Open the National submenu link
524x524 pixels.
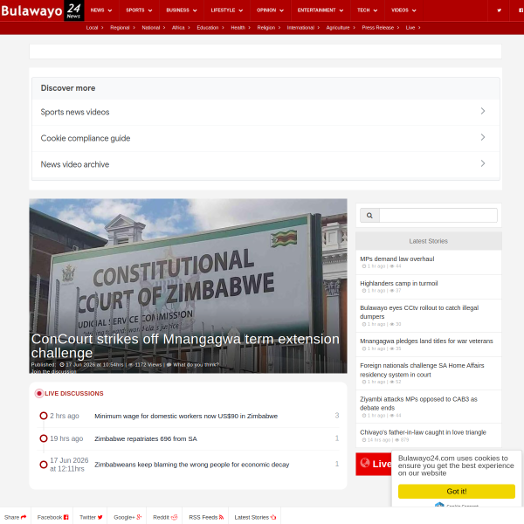(x=154, y=28)
